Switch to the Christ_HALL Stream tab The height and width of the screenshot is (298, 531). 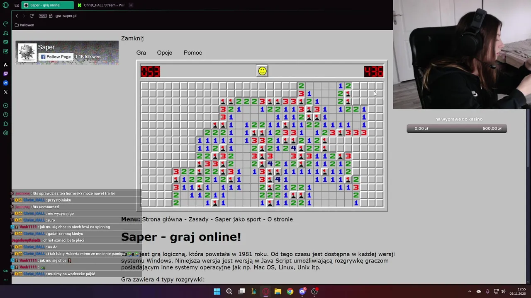pos(101,5)
